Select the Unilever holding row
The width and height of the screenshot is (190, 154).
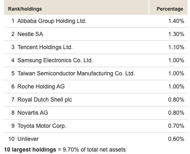point(96,139)
